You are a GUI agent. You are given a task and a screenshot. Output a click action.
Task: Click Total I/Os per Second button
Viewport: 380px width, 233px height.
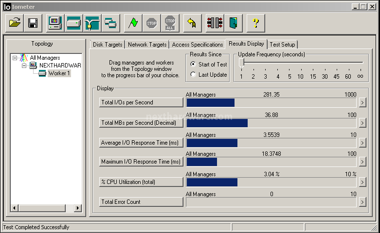coord(141,102)
